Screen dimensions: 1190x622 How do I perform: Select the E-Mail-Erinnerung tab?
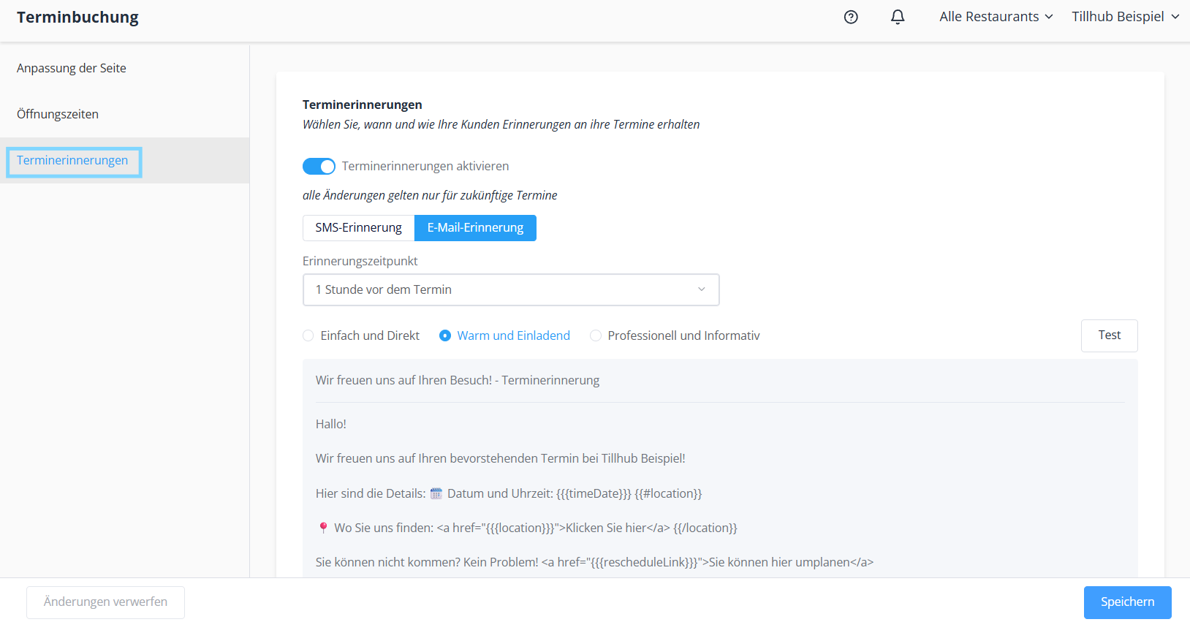(x=475, y=228)
